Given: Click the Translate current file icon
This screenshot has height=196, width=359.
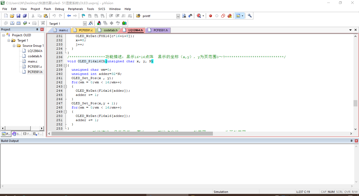Looking at the screenshot, I should 6,23.
